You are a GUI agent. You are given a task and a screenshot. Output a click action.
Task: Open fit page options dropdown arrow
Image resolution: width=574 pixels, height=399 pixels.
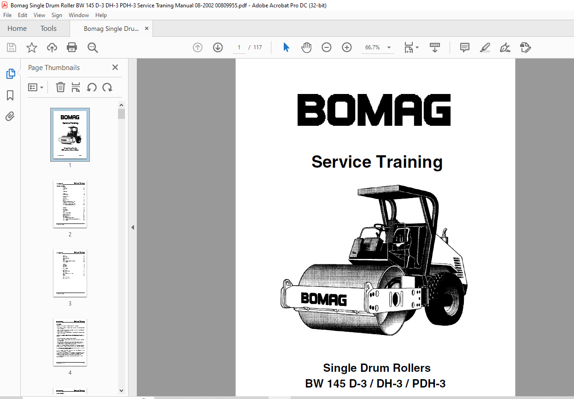click(x=417, y=47)
